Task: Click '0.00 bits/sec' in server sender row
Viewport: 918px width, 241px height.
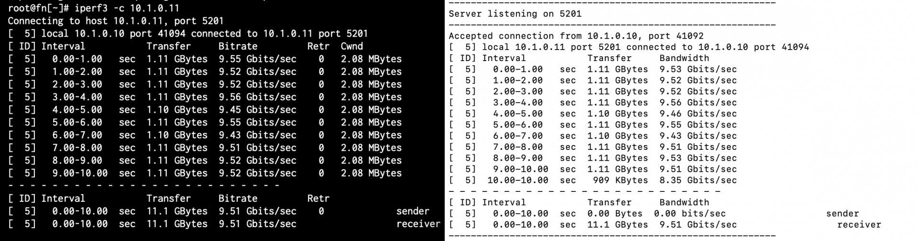Action: click(690, 213)
